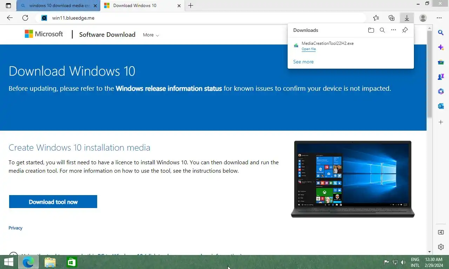
Task: View site information icon in address bar
Action: [44, 18]
